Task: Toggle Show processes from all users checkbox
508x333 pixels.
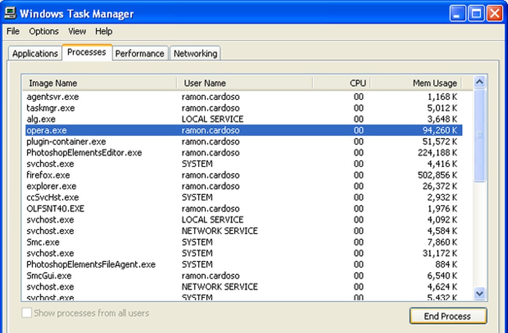Action: point(27,313)
